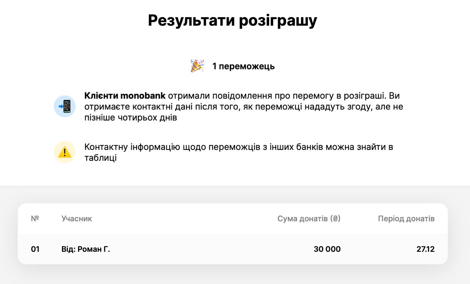Click the blue phone notification icon
Image resolution: width=470 pixels, height=284 pixels.
pos(65,106)
